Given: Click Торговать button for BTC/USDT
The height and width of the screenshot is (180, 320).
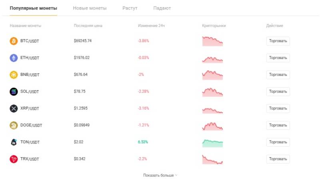Looking at the screenshot, I should (x=278, y=41).
